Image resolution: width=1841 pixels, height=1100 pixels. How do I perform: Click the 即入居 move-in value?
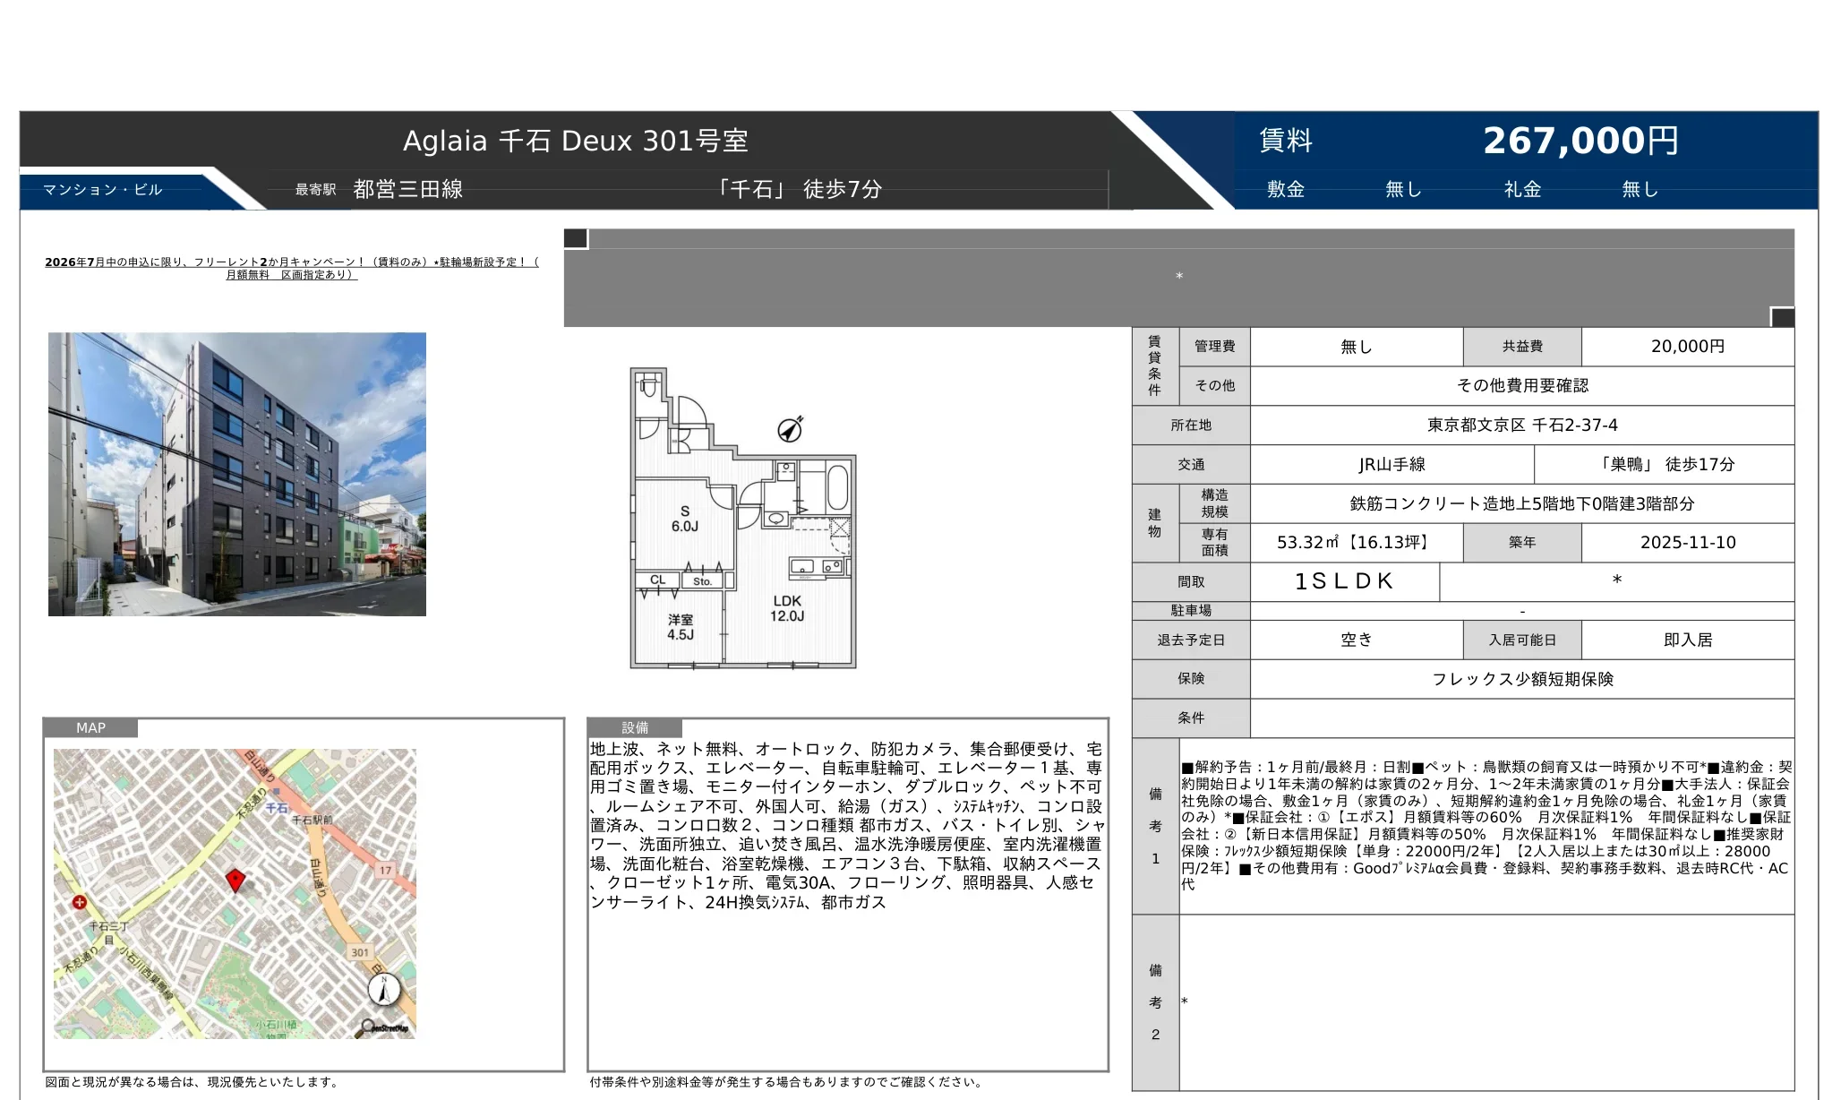point(1688,640)
